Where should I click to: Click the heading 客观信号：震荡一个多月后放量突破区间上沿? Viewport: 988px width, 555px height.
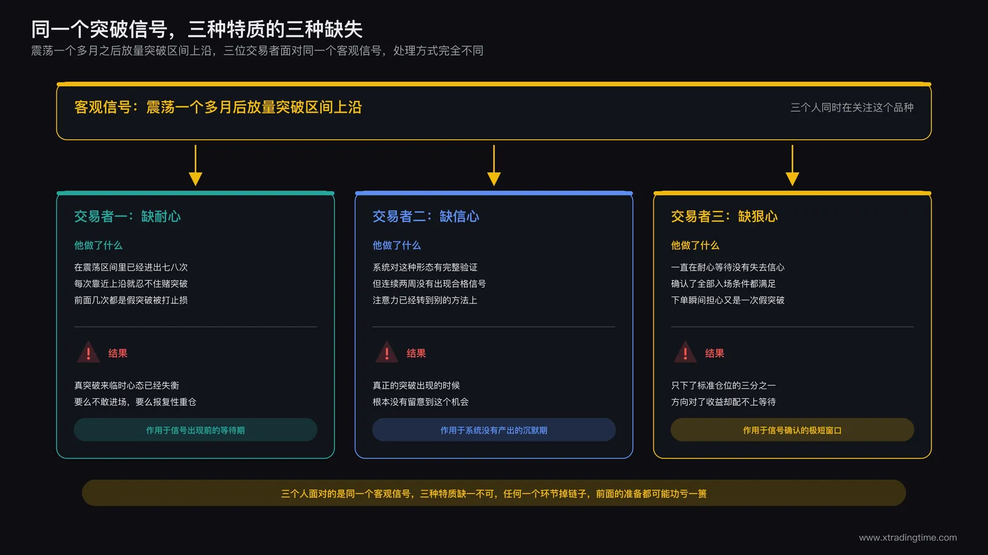pyautogui.click(x=218, y=107)
